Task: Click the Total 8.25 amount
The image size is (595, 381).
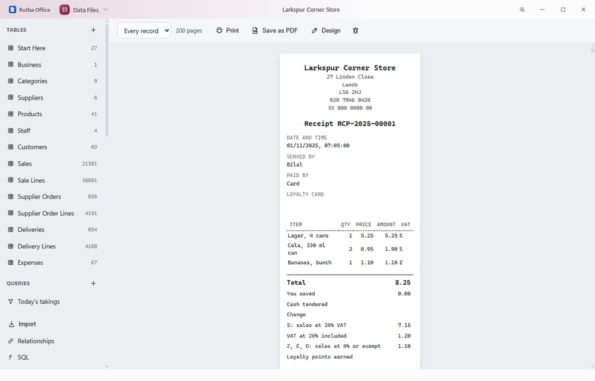Action: 403,283
